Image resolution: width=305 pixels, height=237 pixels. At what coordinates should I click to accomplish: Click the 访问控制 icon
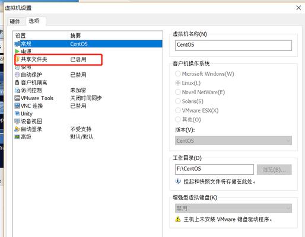point(17,90)
